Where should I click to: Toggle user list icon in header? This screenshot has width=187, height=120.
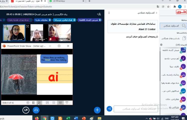[99, 14]
